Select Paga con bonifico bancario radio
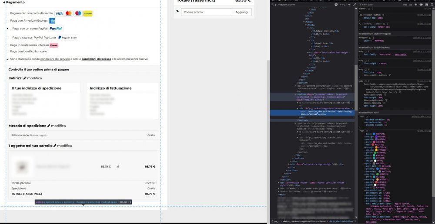The height and width of the screenshot is (224, 435). click(7, 52)
